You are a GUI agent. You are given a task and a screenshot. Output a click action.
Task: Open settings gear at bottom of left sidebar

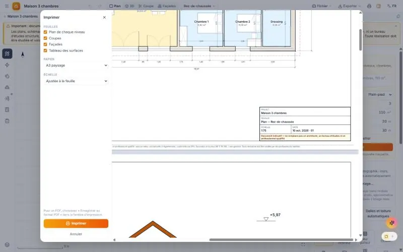(x=7, y=245)
